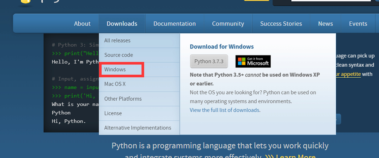Click the Downloads navigation item
Screen dimensions: 379x158
point(122,24)
